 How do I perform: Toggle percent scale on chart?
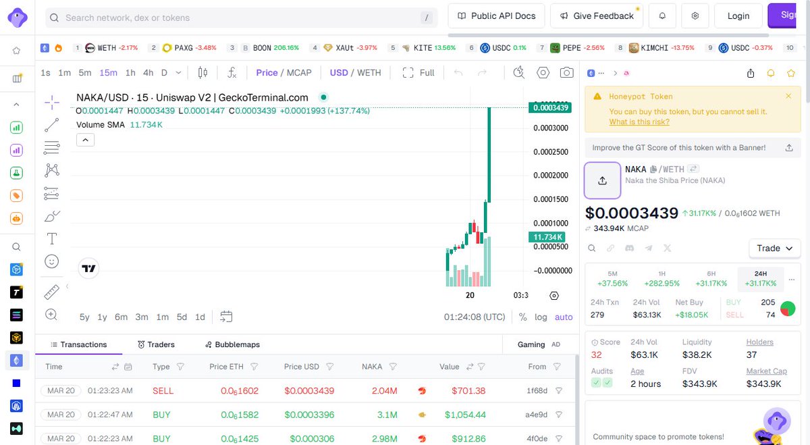[523, 317]
